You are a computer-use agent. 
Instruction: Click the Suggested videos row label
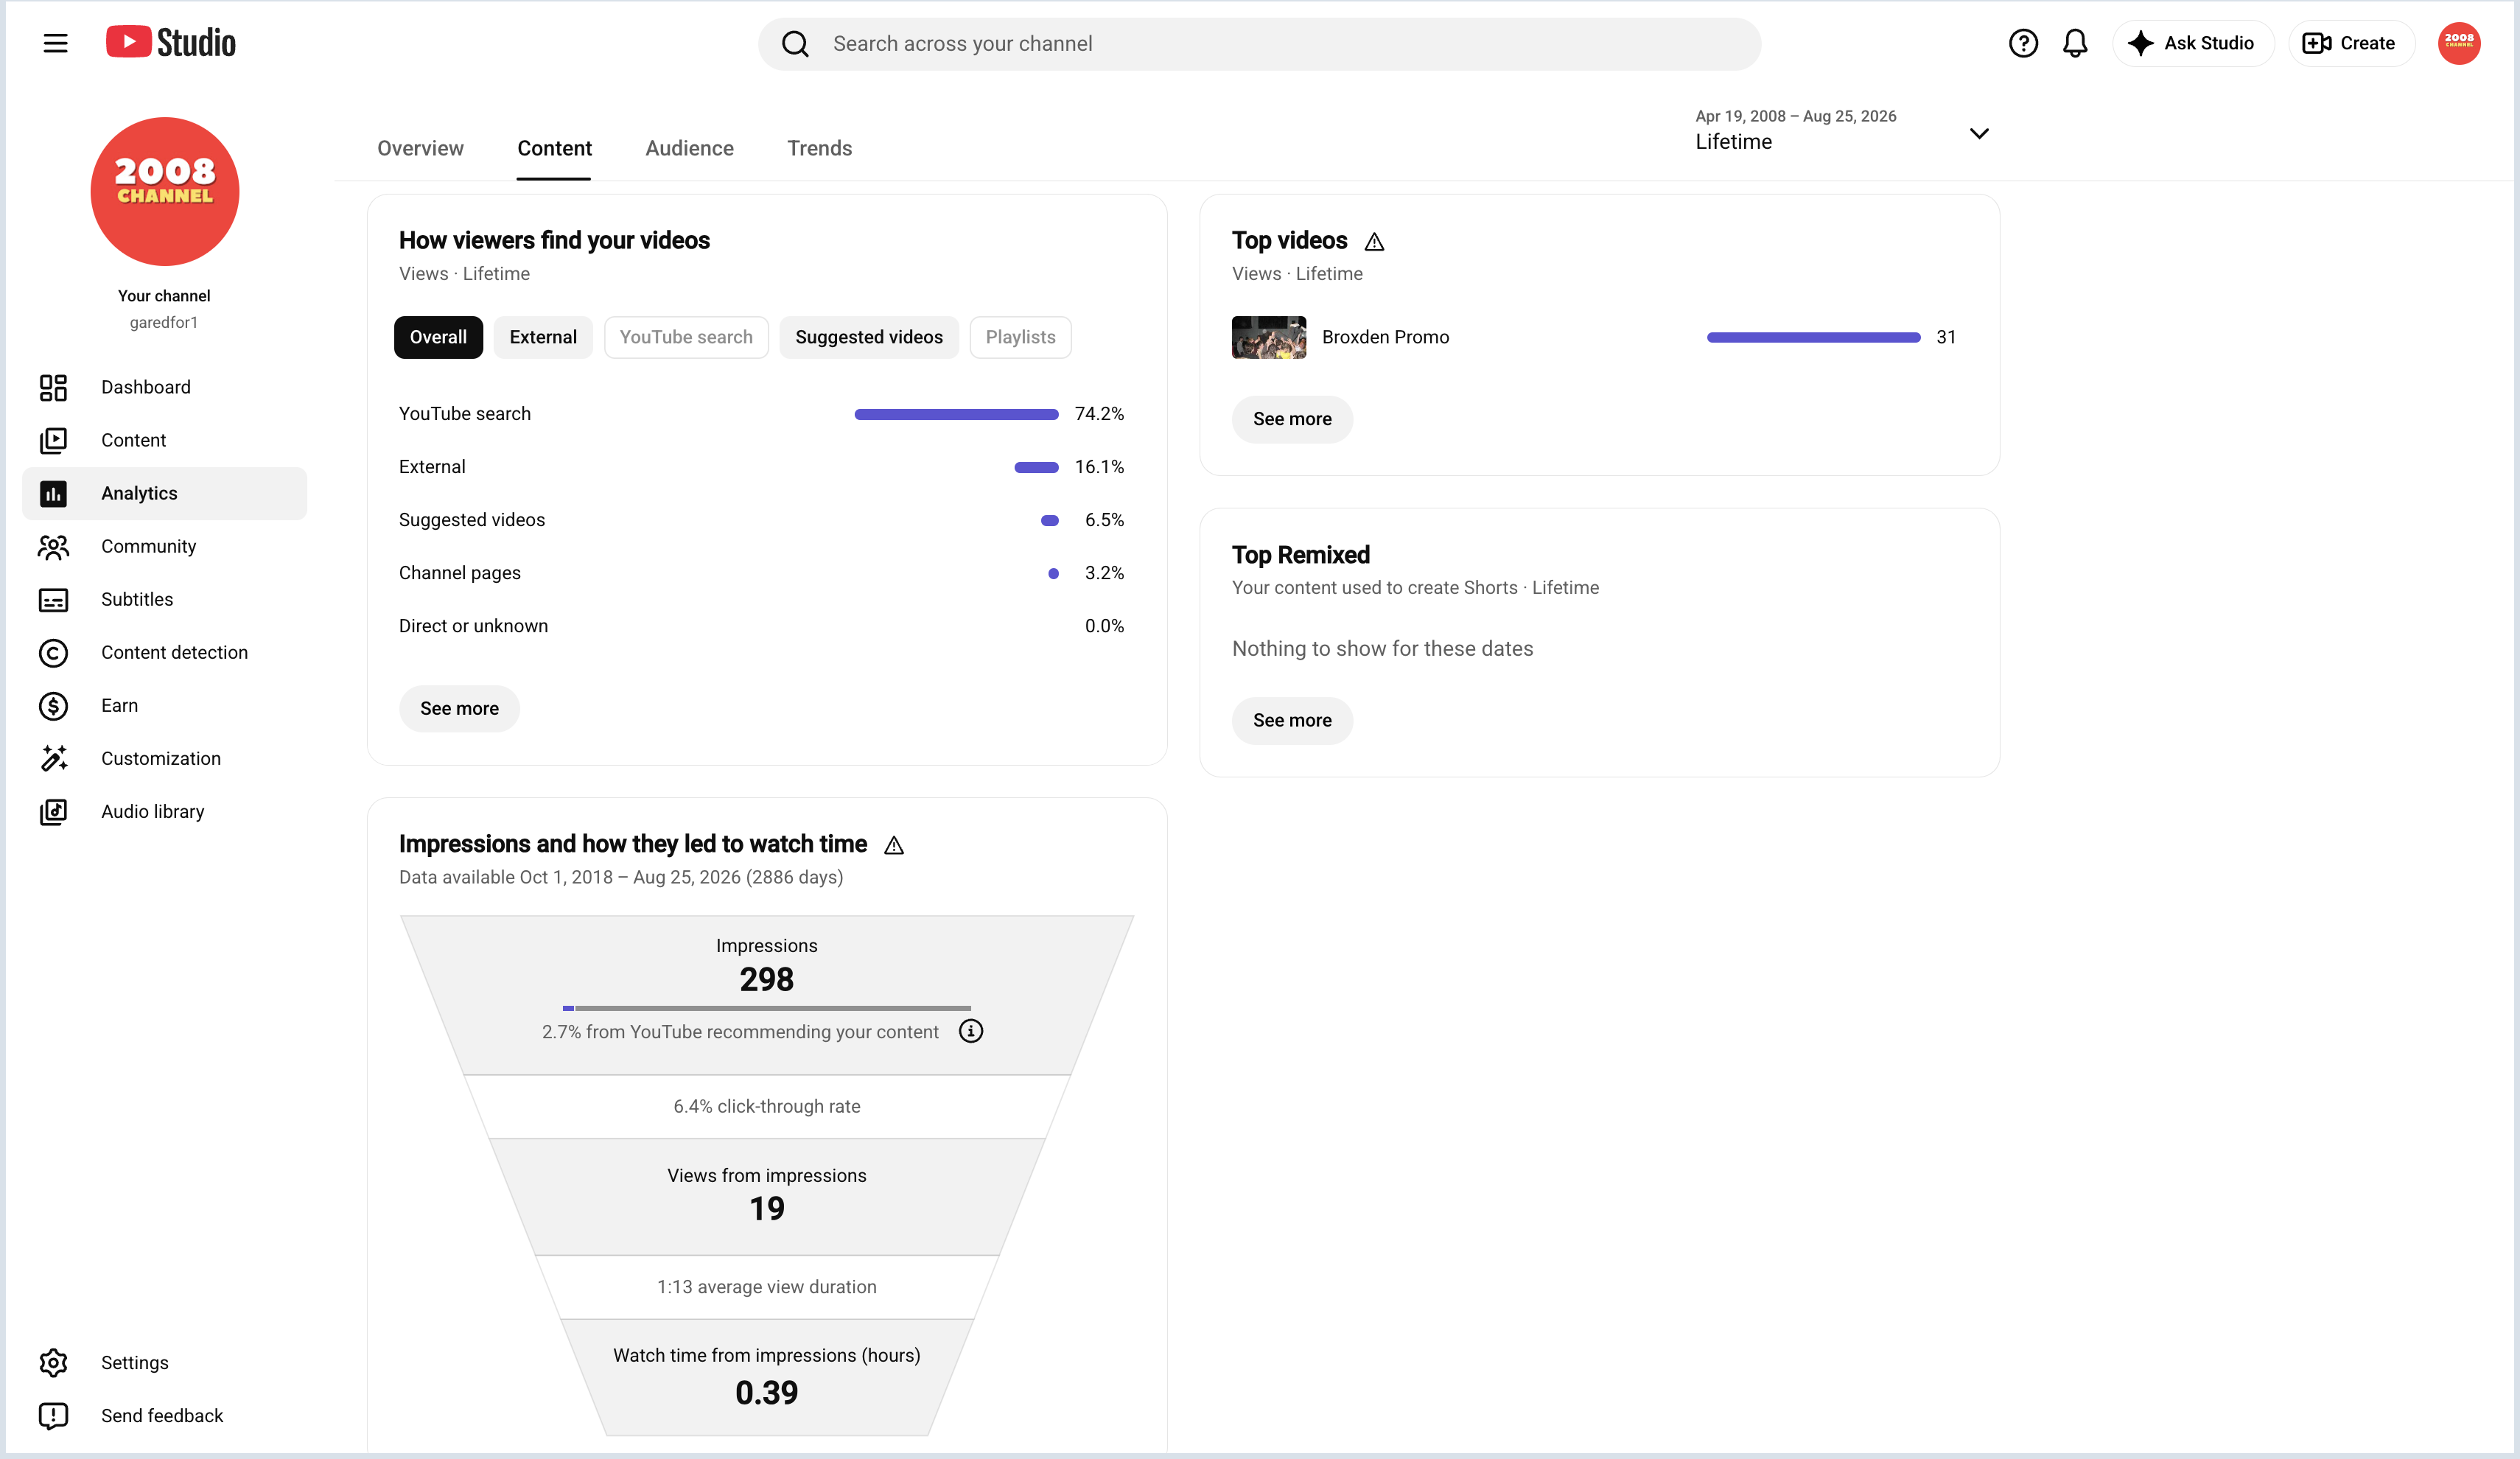[472, 520]
